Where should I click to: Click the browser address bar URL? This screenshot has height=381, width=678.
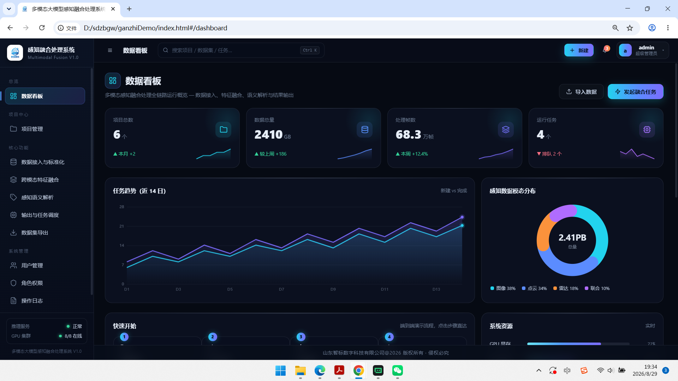155,28
